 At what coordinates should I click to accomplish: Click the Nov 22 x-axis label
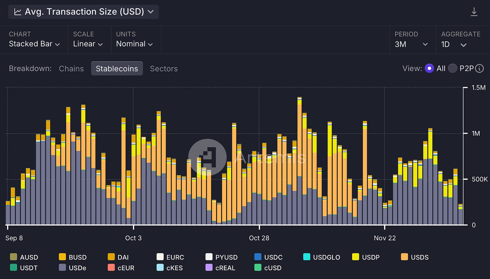[x=385, y=238]
